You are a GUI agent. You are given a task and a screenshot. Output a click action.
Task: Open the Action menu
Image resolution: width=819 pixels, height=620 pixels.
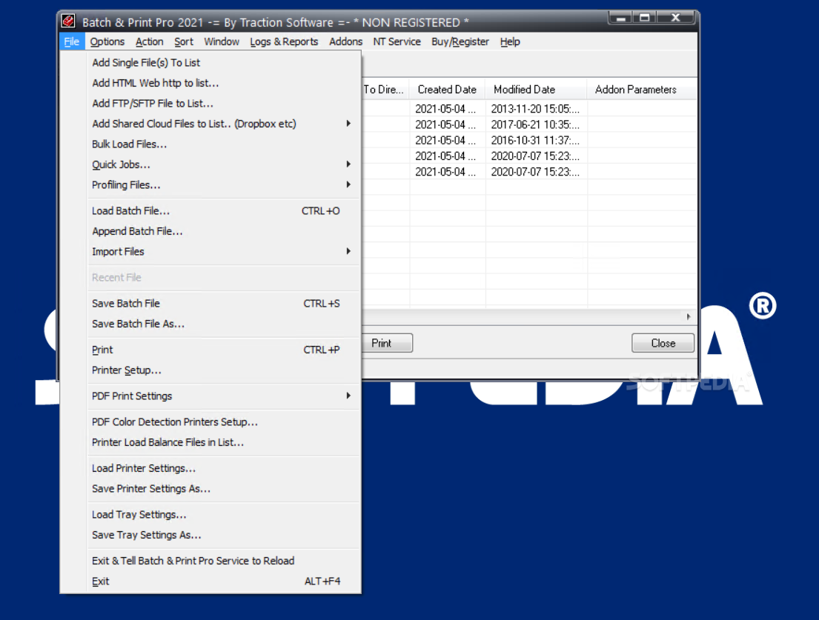[x=150, y=41]
